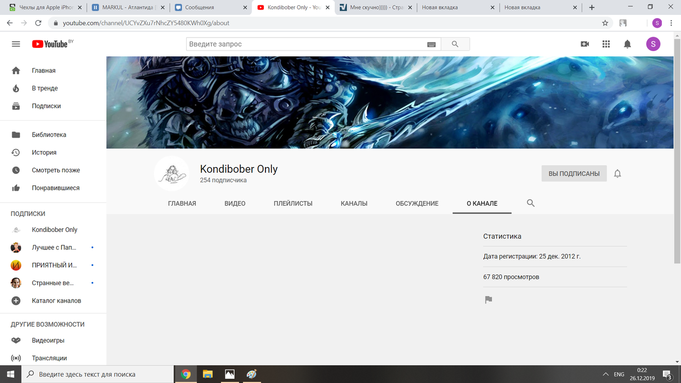Click the ВЫ ПОДПИСАНЫ button
Screen dimensions: 681x383
[x=574, y=173]
